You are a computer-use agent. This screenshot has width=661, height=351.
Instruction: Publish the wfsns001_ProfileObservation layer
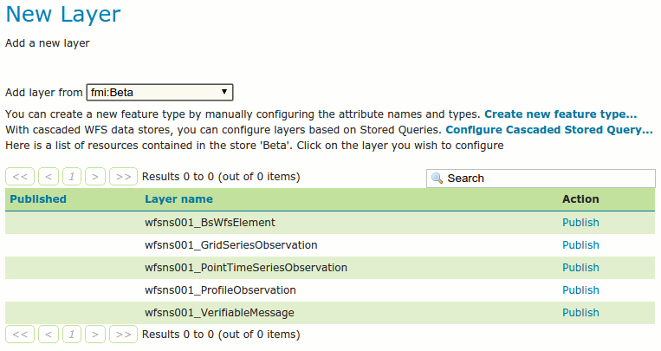click(580, 289)
